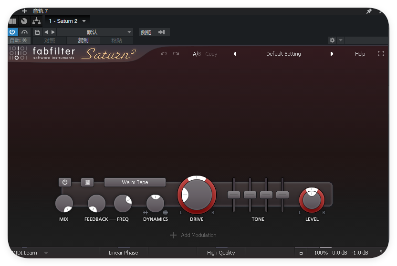397x266 pixels.
Task: Copy state with the Copy button
Action: (x=211, y=54)
